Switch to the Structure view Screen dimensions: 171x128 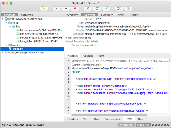point(10,15)
